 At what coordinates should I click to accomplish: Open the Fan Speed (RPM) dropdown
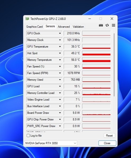click(x=60, y=73)
